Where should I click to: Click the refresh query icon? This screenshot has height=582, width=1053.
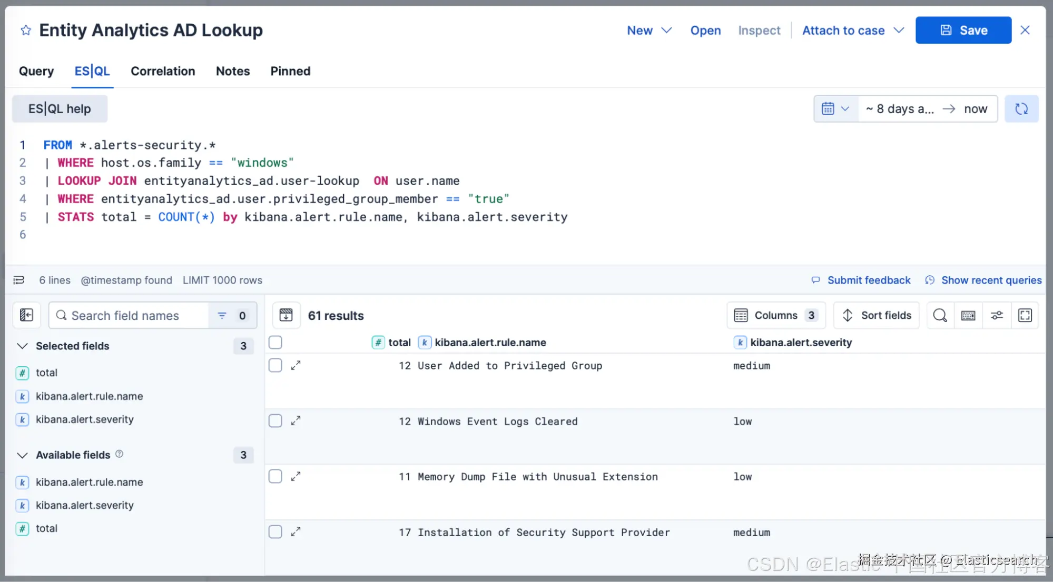click(1021, 109)
